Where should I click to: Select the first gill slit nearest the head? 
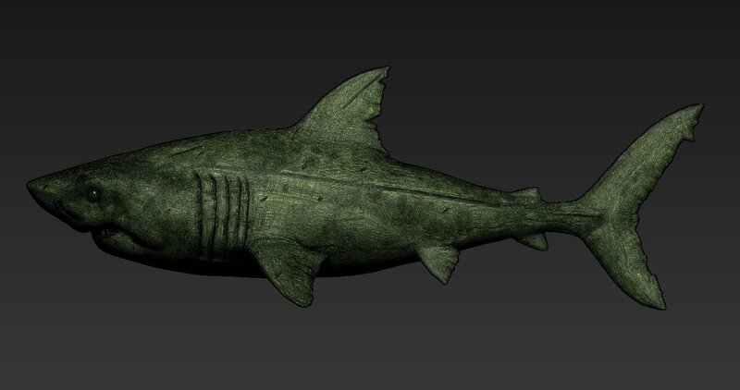[x=201, y=205]
